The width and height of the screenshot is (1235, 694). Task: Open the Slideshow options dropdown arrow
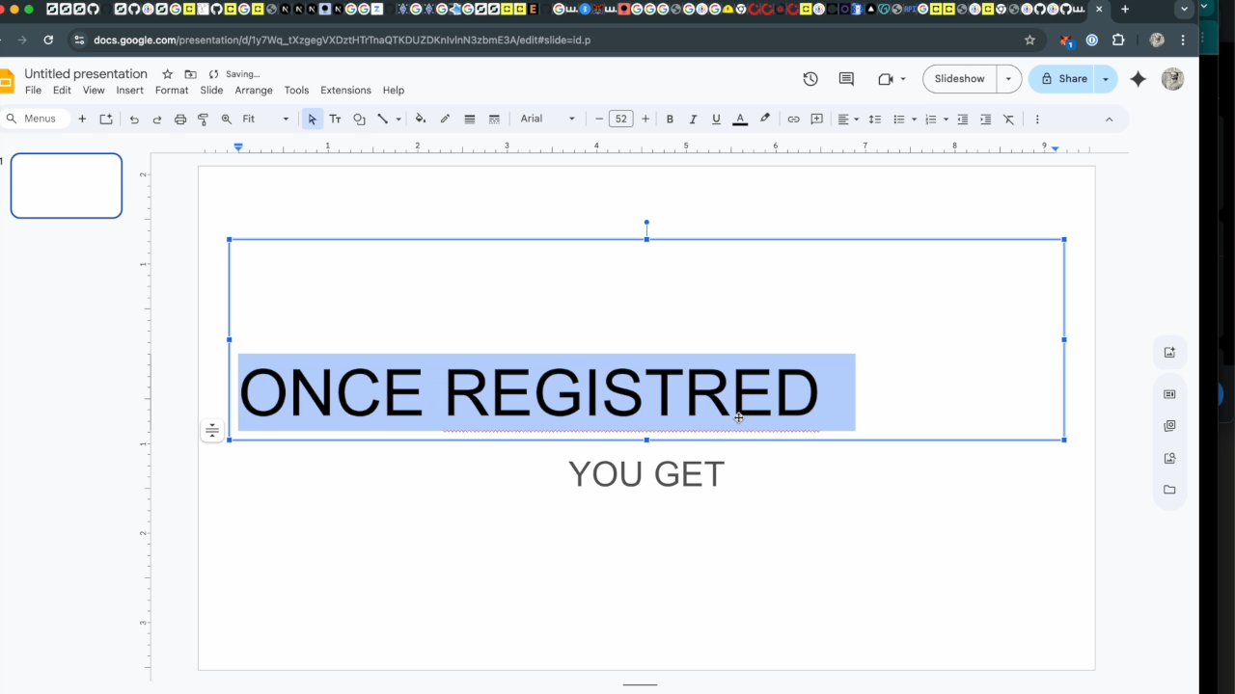1008,79
